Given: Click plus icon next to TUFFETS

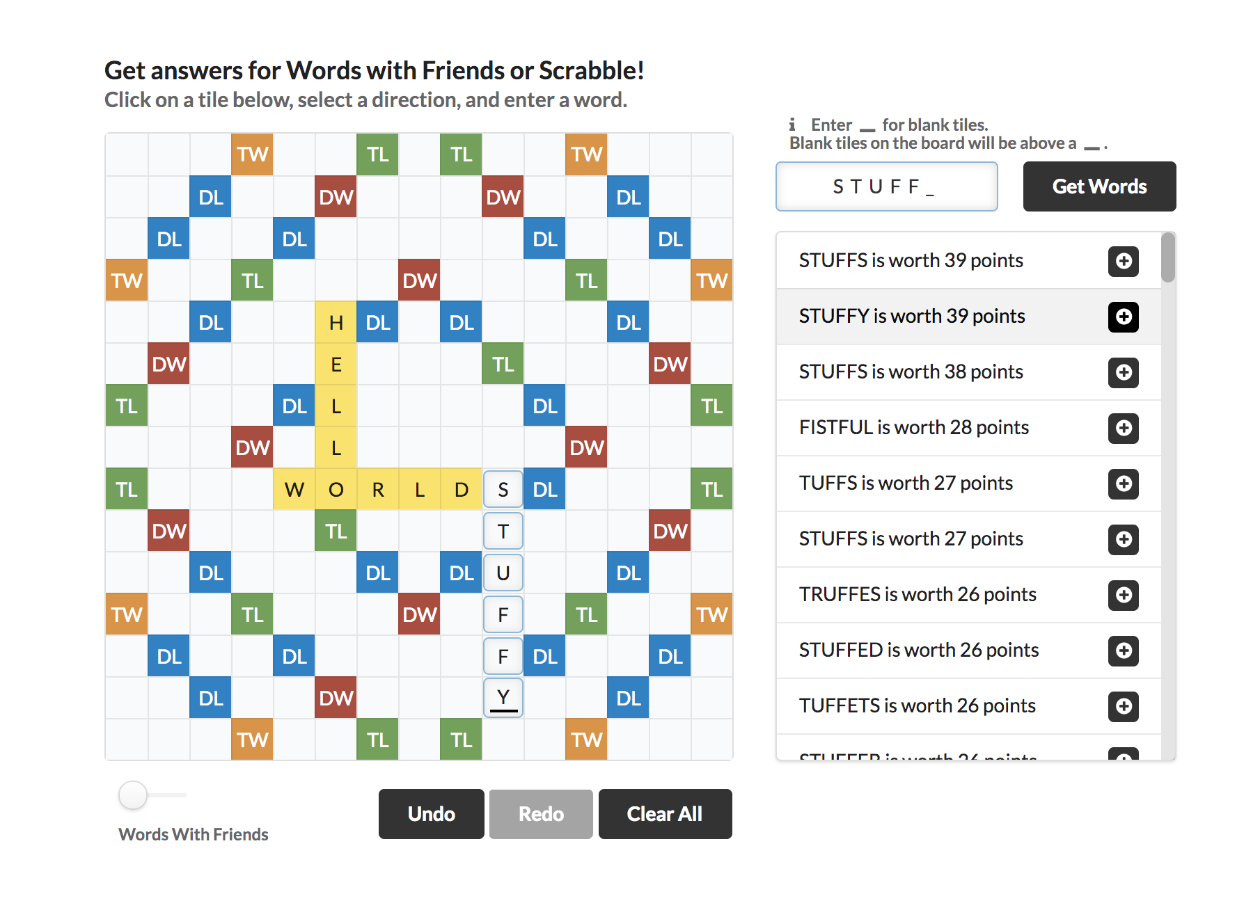Looking at the screenshot, I should tap(1123, 706).
